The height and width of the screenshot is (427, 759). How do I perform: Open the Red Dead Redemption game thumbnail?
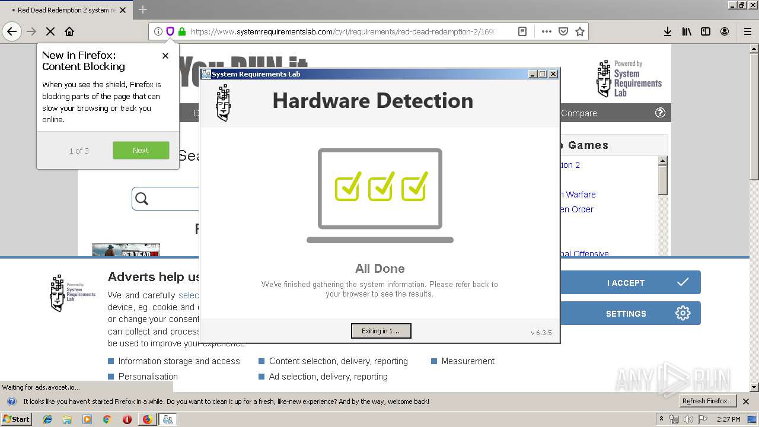point(126,250)
